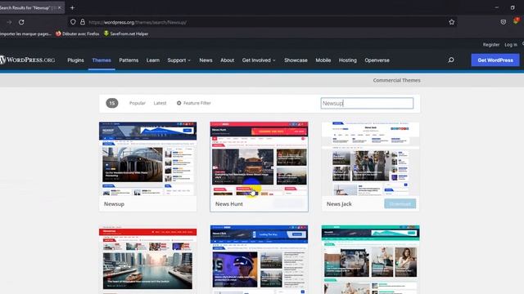Open the site search magnifier icon
Screen dimensions: 524x294
click(x=451, y=60)
